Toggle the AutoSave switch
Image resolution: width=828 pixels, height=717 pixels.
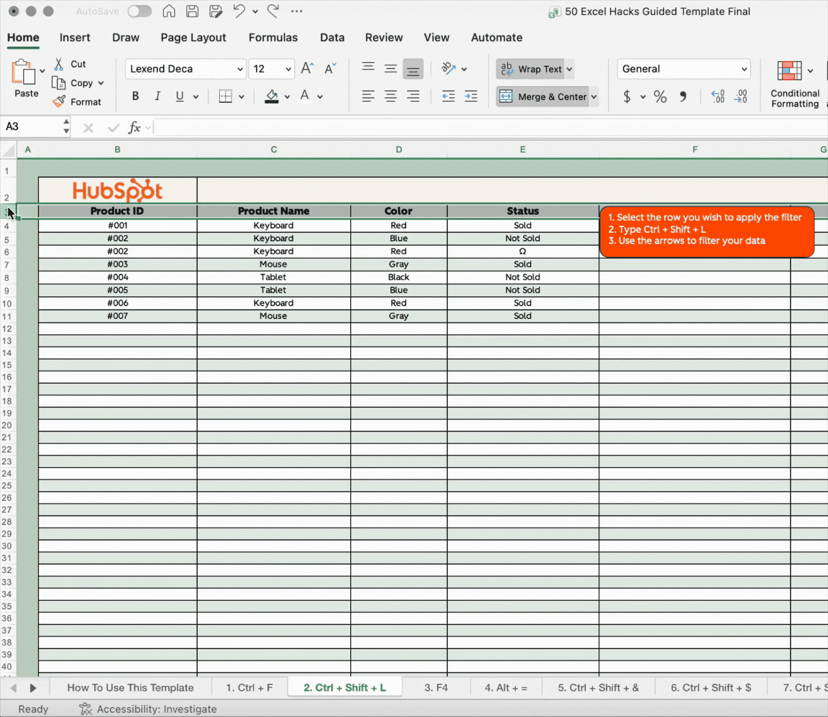(x=139, y=11)
